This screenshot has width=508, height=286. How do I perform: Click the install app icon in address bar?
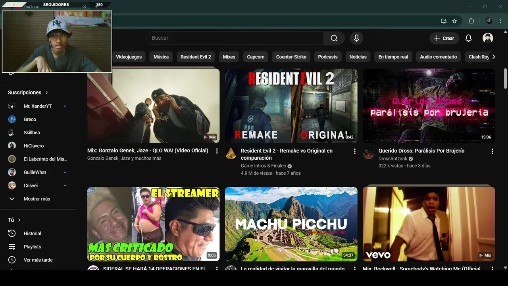(x=444, y=21)
